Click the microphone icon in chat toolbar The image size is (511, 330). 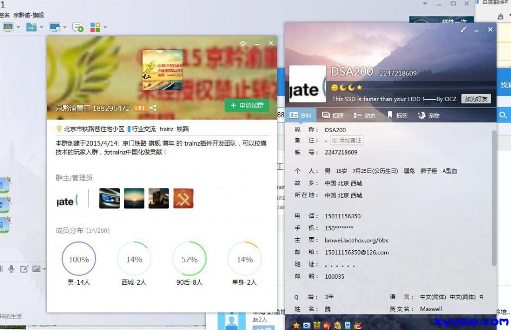[11, 269]
